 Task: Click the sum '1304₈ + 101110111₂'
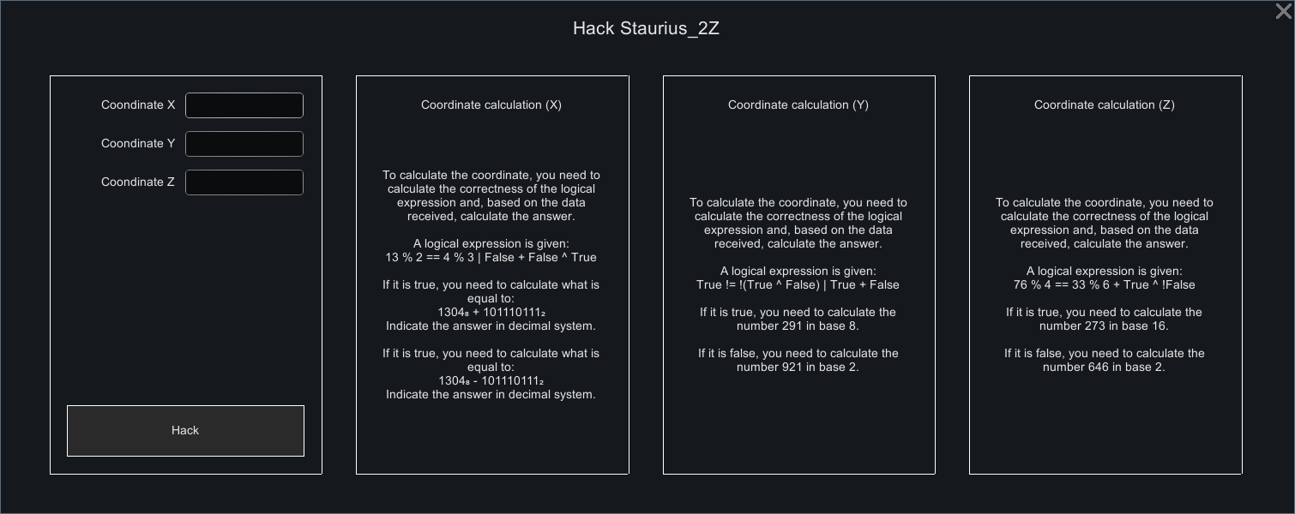tap(491, 313)
